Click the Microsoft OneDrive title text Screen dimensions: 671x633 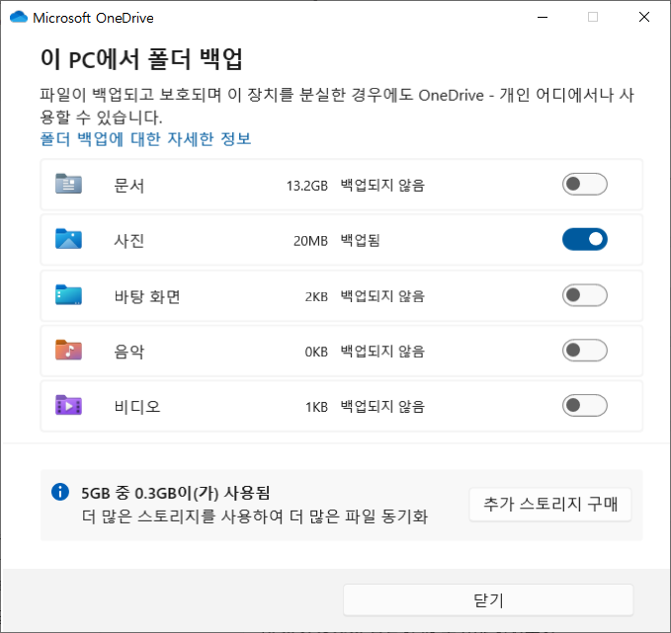point(93,18)
